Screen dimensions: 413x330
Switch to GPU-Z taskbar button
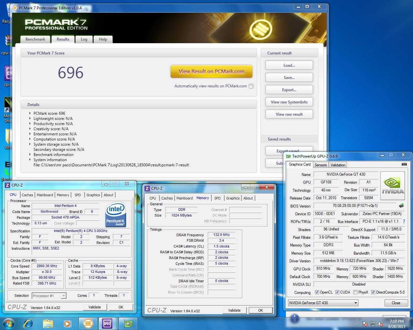coord(128,323)
